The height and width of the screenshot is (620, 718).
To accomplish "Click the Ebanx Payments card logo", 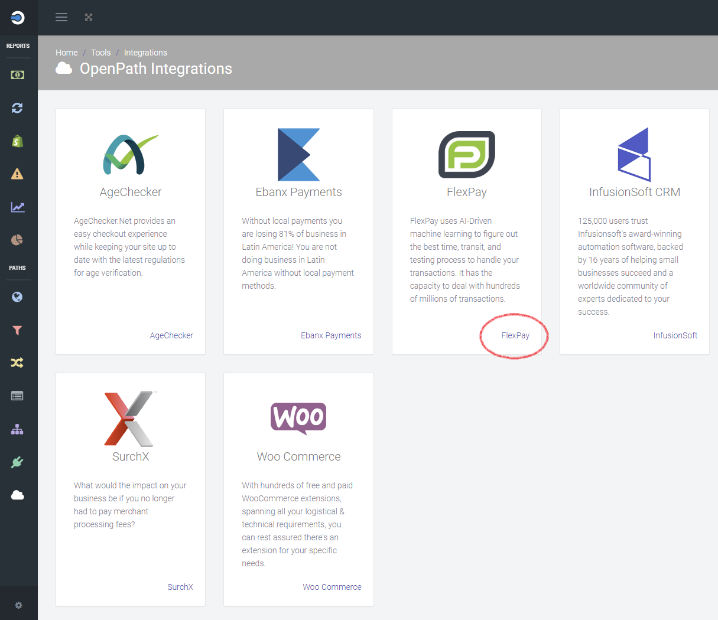I will (298, 154).
